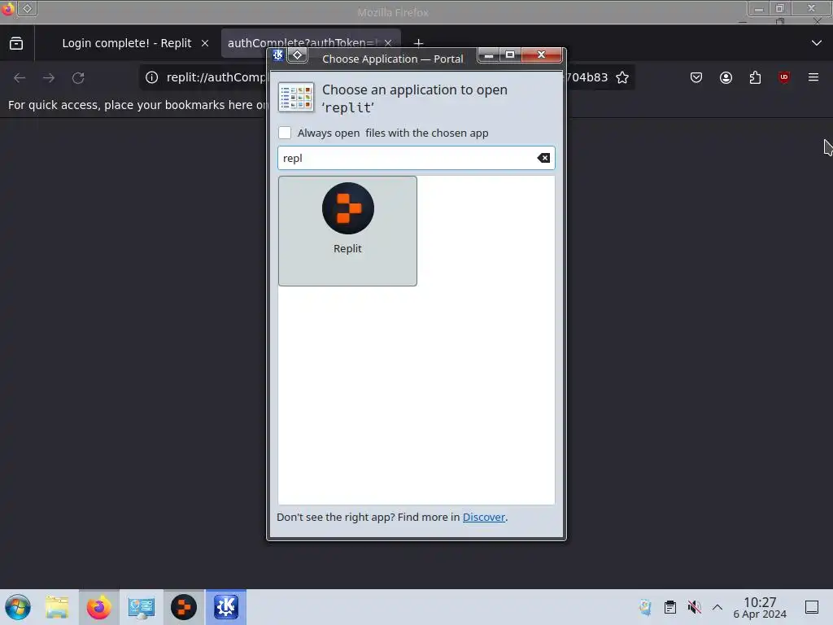The image size is (833, 625).
Task: Switch to Replit app in the taskbar
Action: pyautogui.click(x=184, y=607)
